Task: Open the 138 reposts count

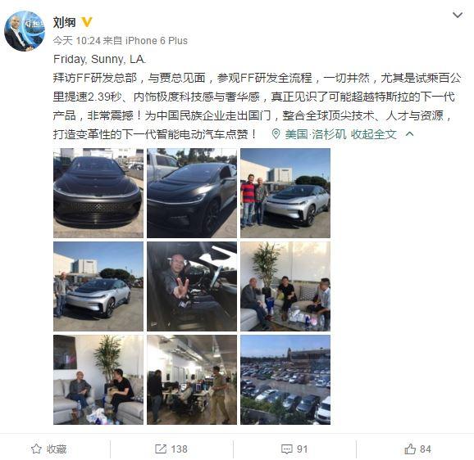Action: tap(180, 449)
